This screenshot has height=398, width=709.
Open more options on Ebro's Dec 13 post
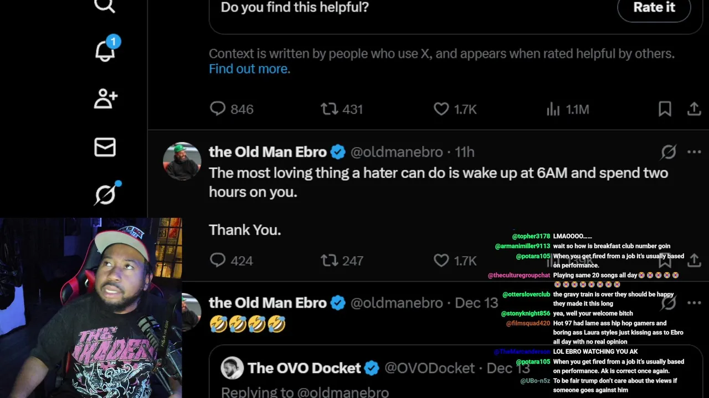click(x=694, y=302)
